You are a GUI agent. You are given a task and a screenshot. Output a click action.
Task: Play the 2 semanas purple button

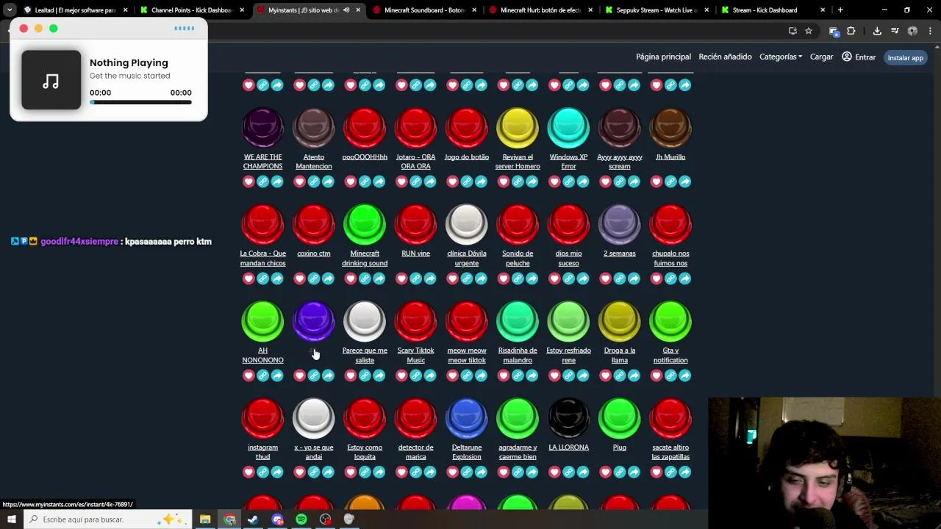click(x=620, y=224)
